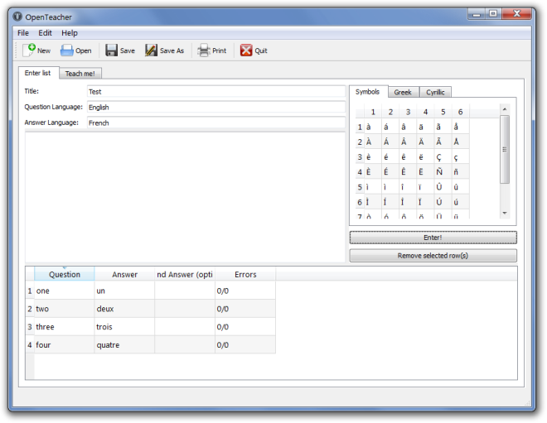Select the 'one' question cell
Image resolution: width=547 pixels, height=423 pixels.
pos(65,291)
